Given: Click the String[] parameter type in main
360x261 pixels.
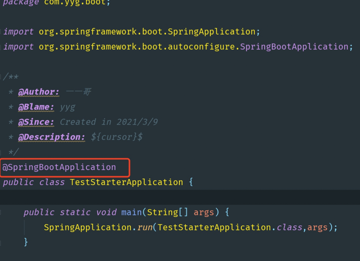Looking at the screenshot, I should [x=167, y=212].
